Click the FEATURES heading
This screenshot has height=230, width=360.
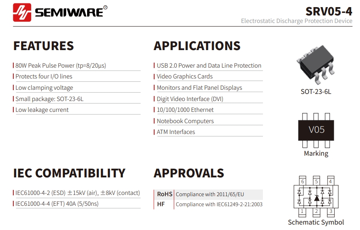[x=44, y=46]
